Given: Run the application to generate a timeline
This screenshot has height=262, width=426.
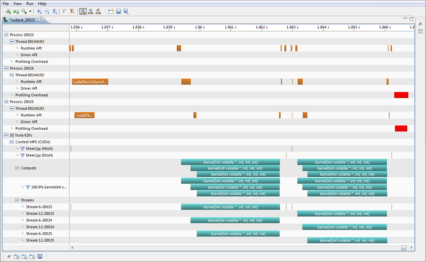Looking at the screenshot, I should pos(8,11).
